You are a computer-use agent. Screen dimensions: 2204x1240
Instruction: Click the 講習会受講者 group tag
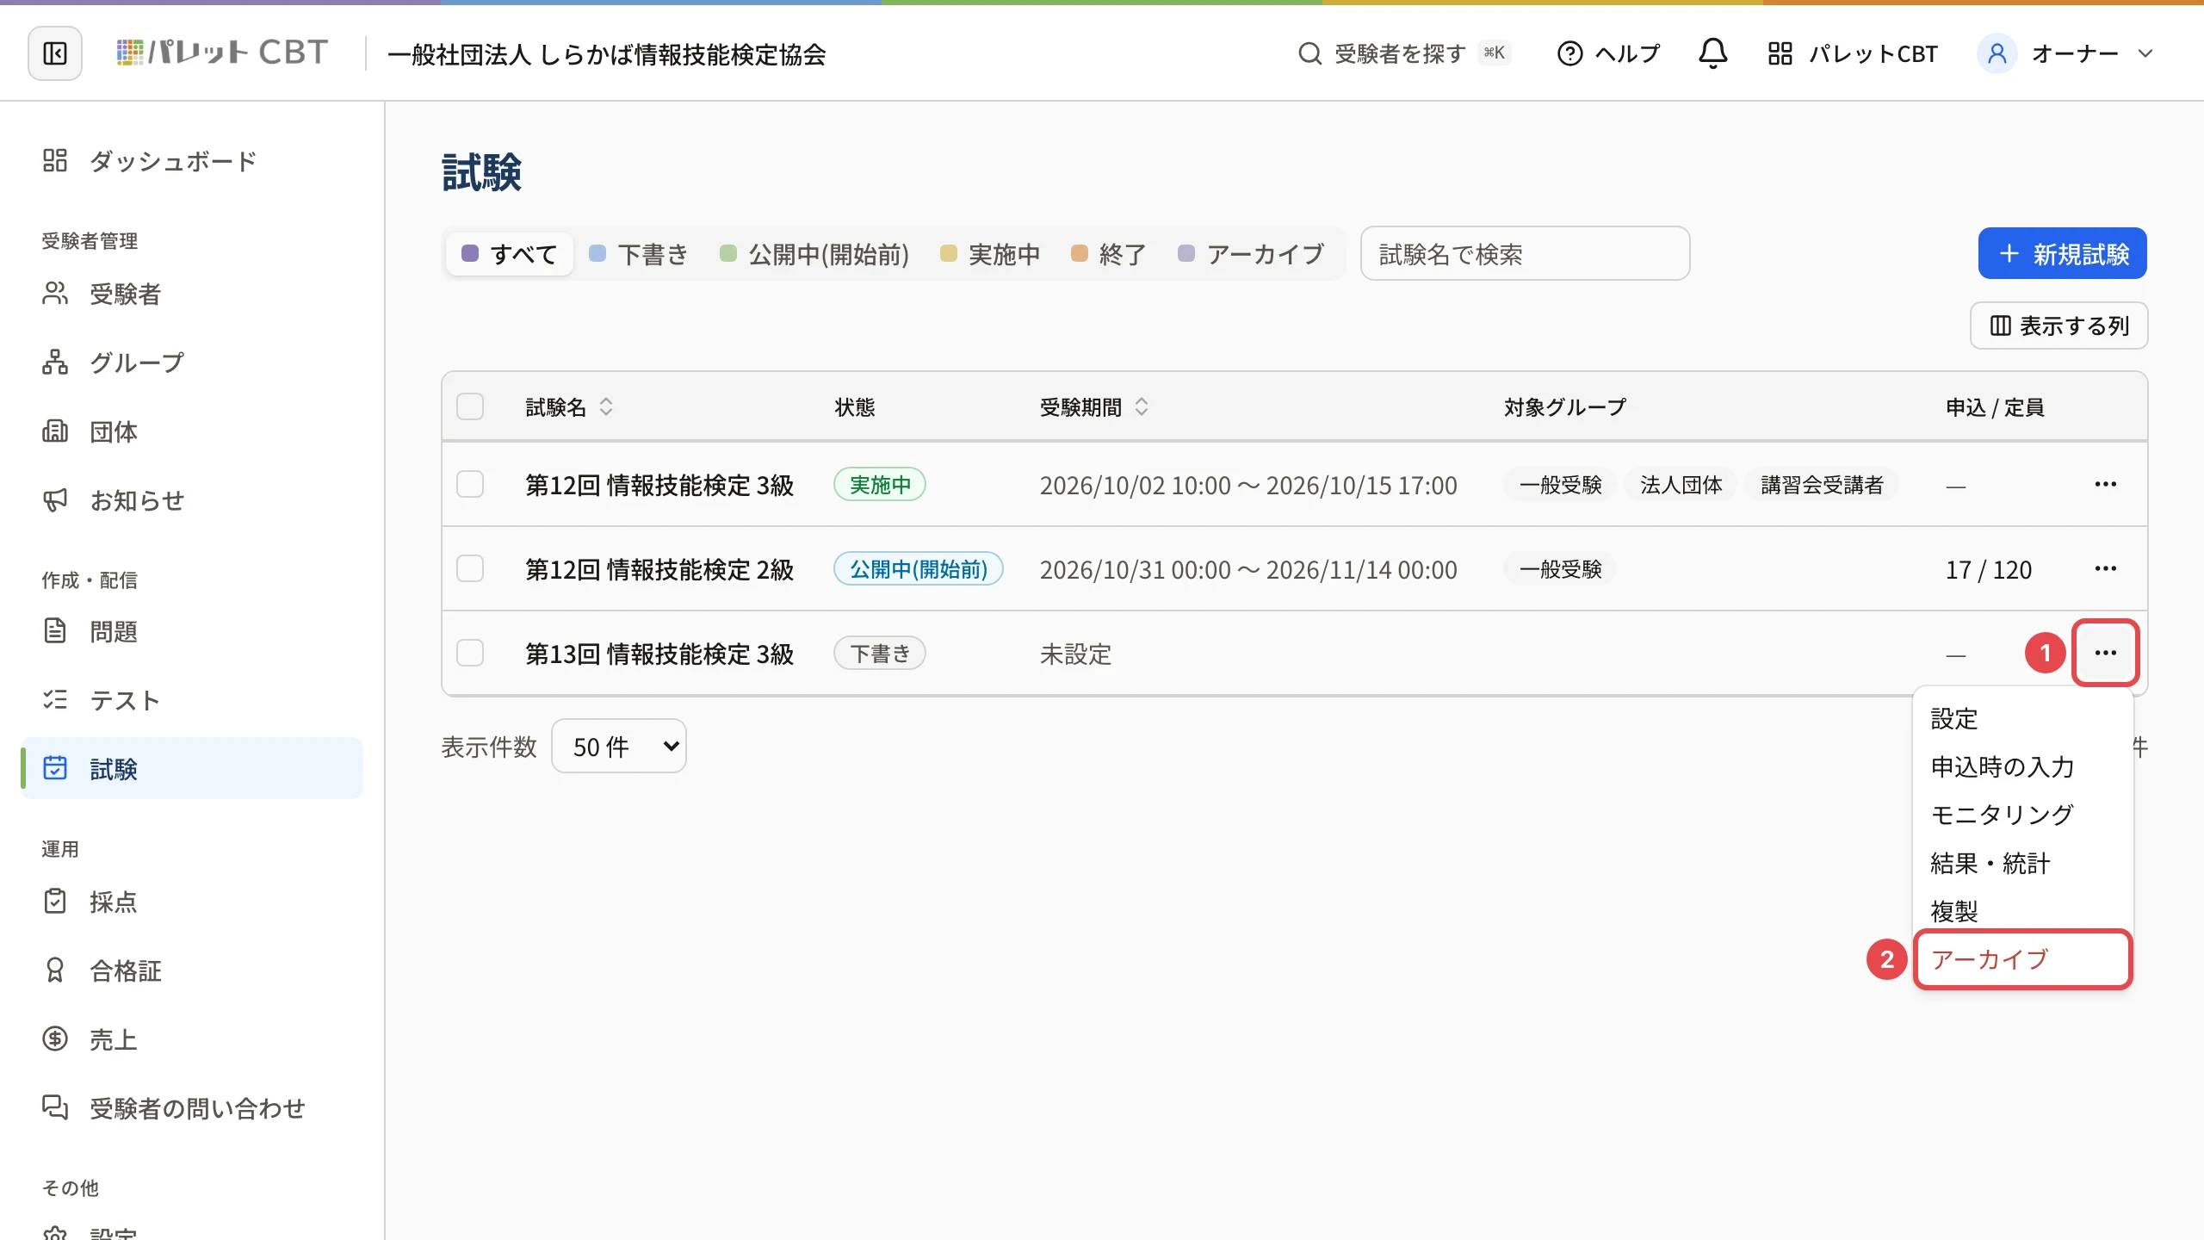[1822, 485]
